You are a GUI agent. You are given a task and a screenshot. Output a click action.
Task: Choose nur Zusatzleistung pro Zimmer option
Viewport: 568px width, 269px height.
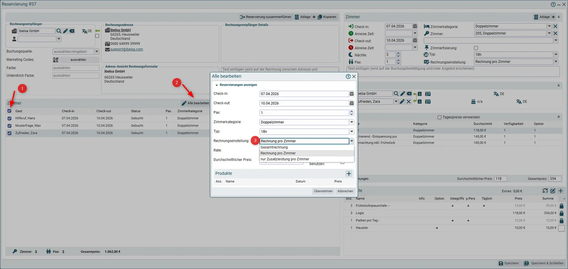click(x=307, y=159)
